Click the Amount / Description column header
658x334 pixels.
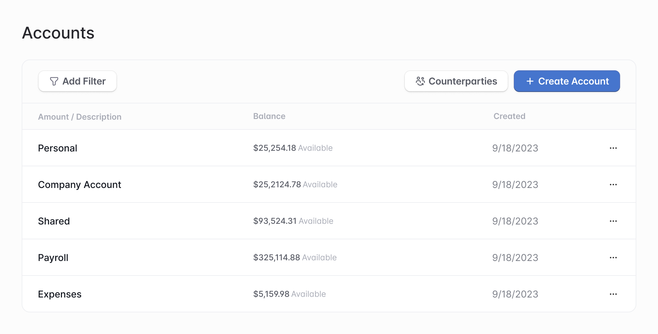pos(80,117)
